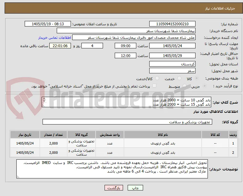
Task: Click the date 1405/05/24 in row 1
Action: (x=25, y=143)
